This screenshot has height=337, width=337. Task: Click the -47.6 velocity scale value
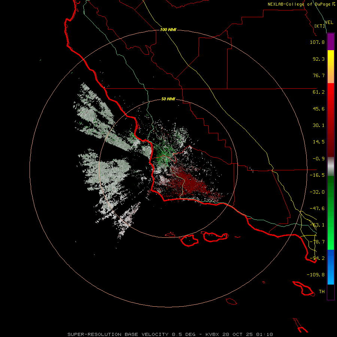pos(317,209)
